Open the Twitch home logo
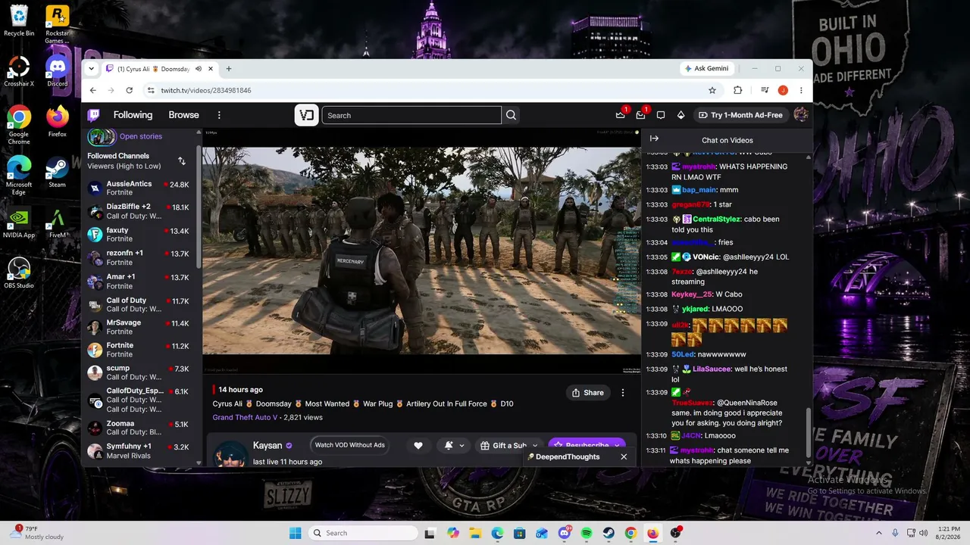Viewport: 970px width, 545px height. pos(93,115)
